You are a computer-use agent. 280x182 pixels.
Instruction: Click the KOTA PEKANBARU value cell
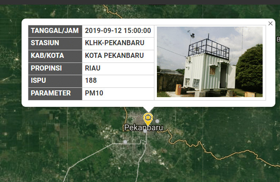pyautogui.click(x=114, y=56)
